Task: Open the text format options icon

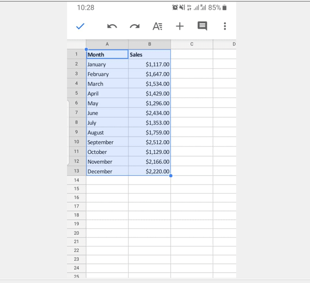Action: click(157, 26)
